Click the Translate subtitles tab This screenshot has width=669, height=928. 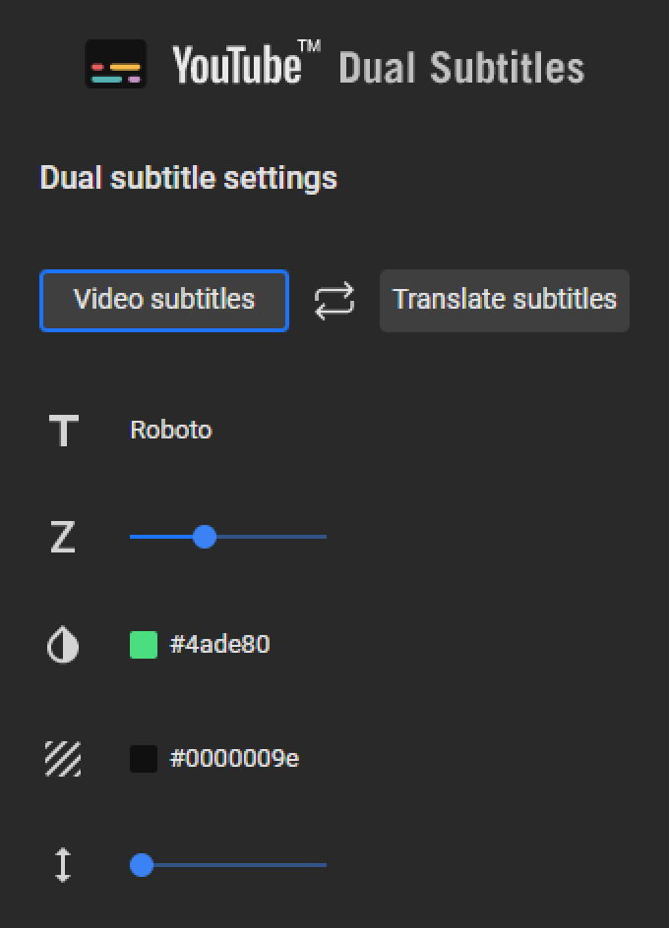coord(504,300)
